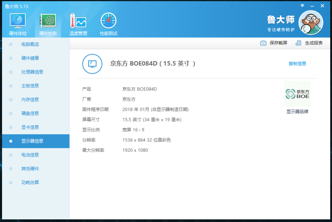Click the 分辨率 field label

point(89,140)
